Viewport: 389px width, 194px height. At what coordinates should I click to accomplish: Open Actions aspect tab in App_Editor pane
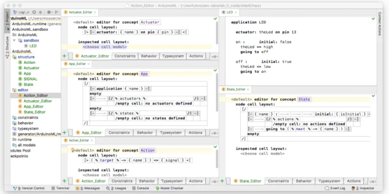pyautogui.click(x=195, y=132)
